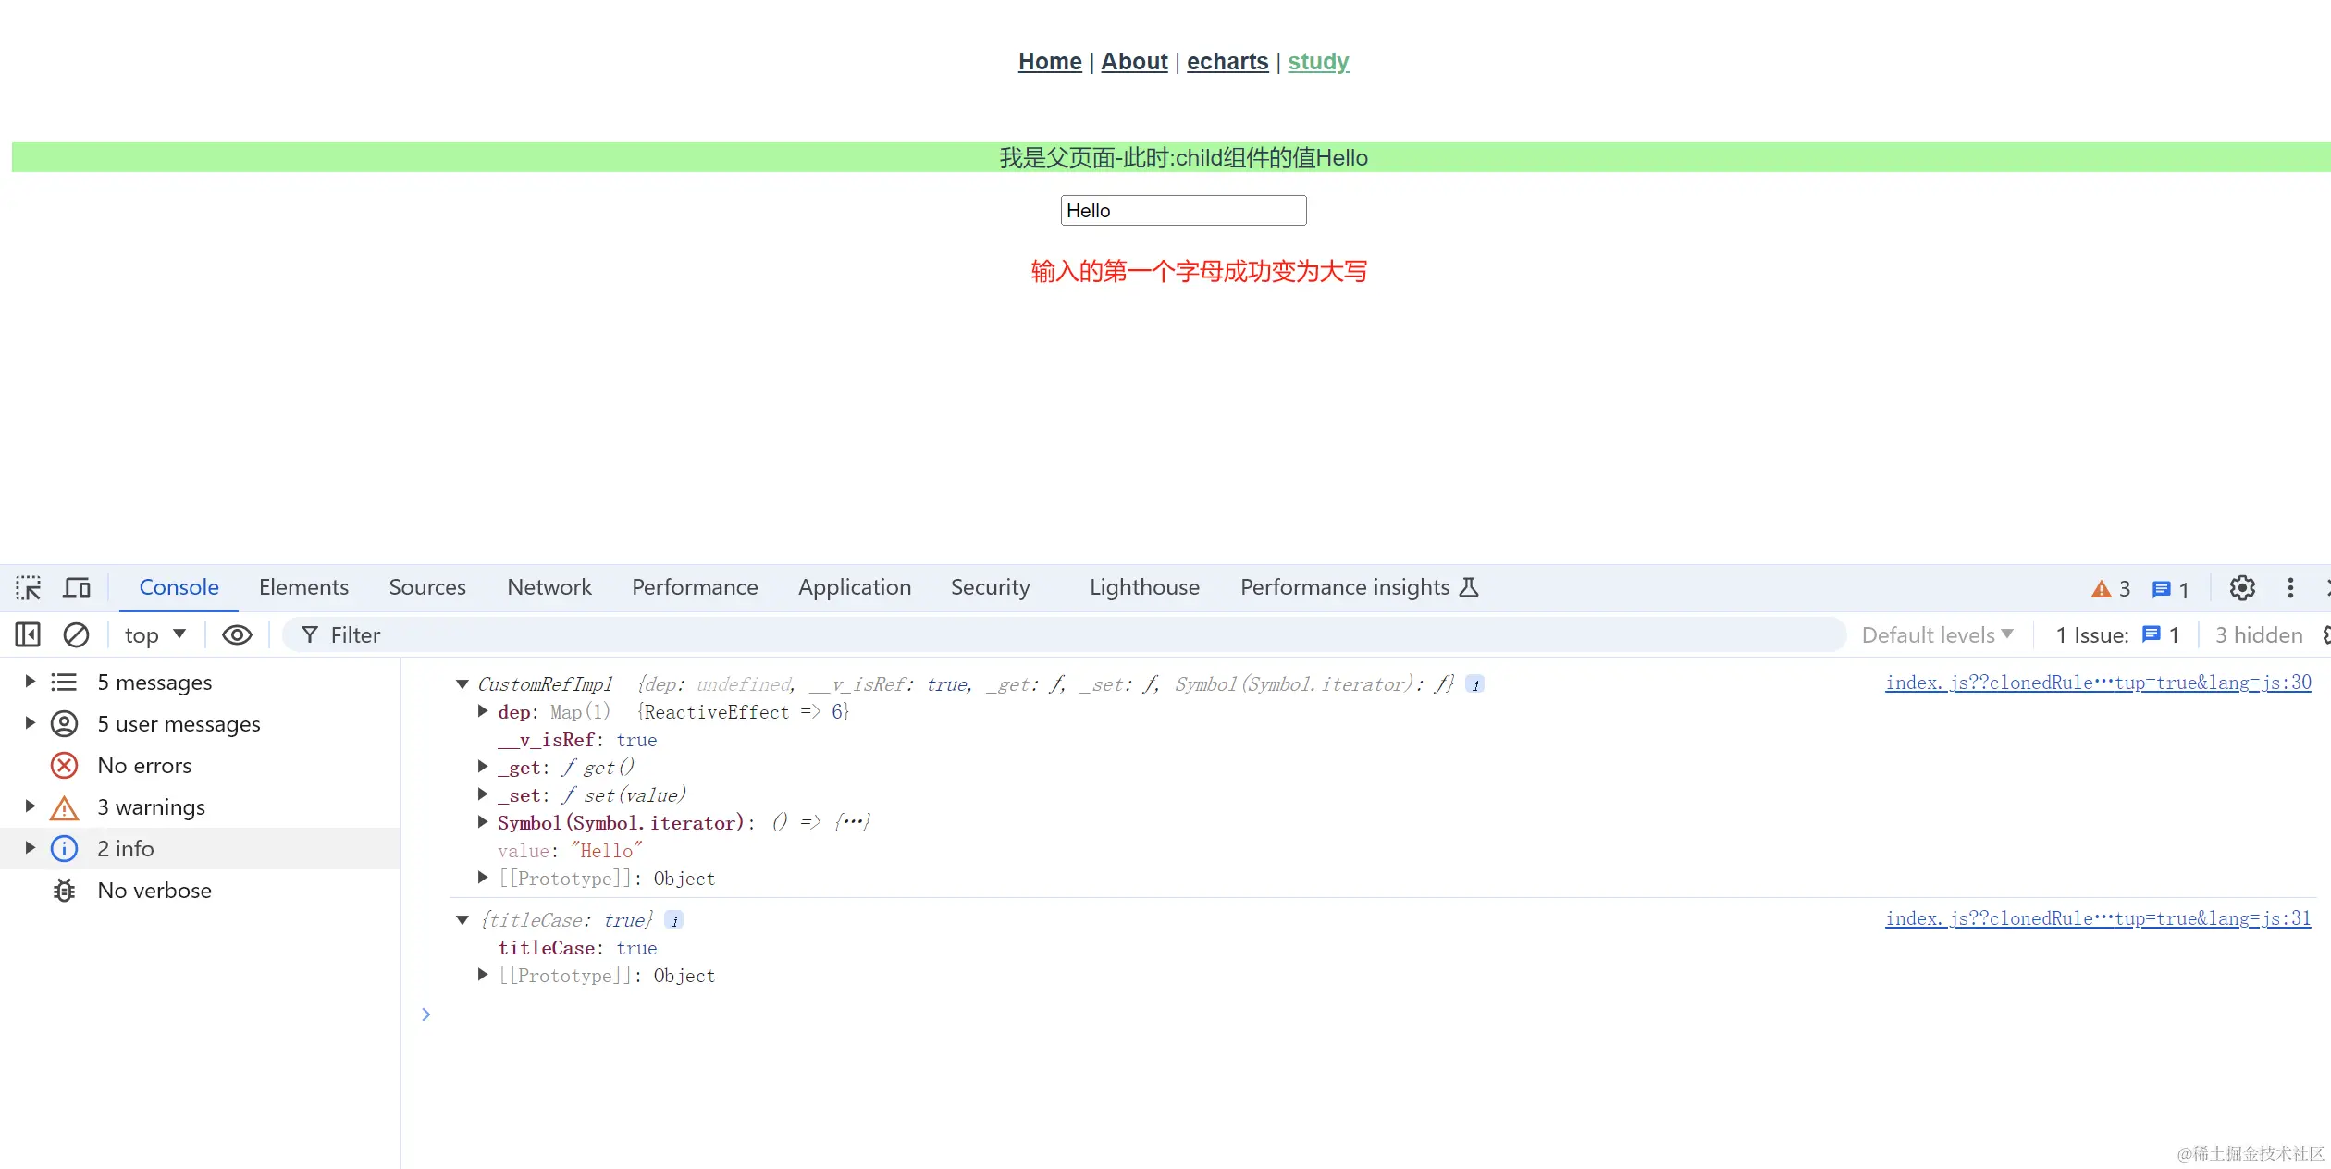Toggle the device toolbar icon

77,588
